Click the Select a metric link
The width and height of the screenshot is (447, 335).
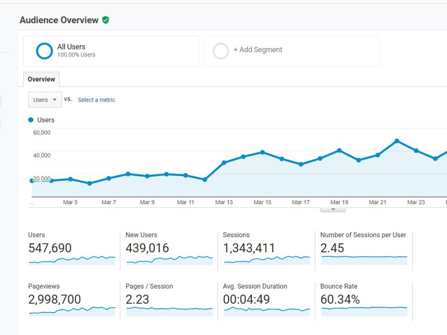pos(97,100)
